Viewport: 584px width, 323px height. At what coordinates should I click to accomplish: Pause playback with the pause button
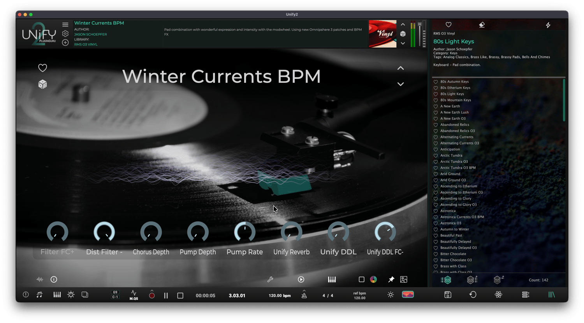(166, 295)
